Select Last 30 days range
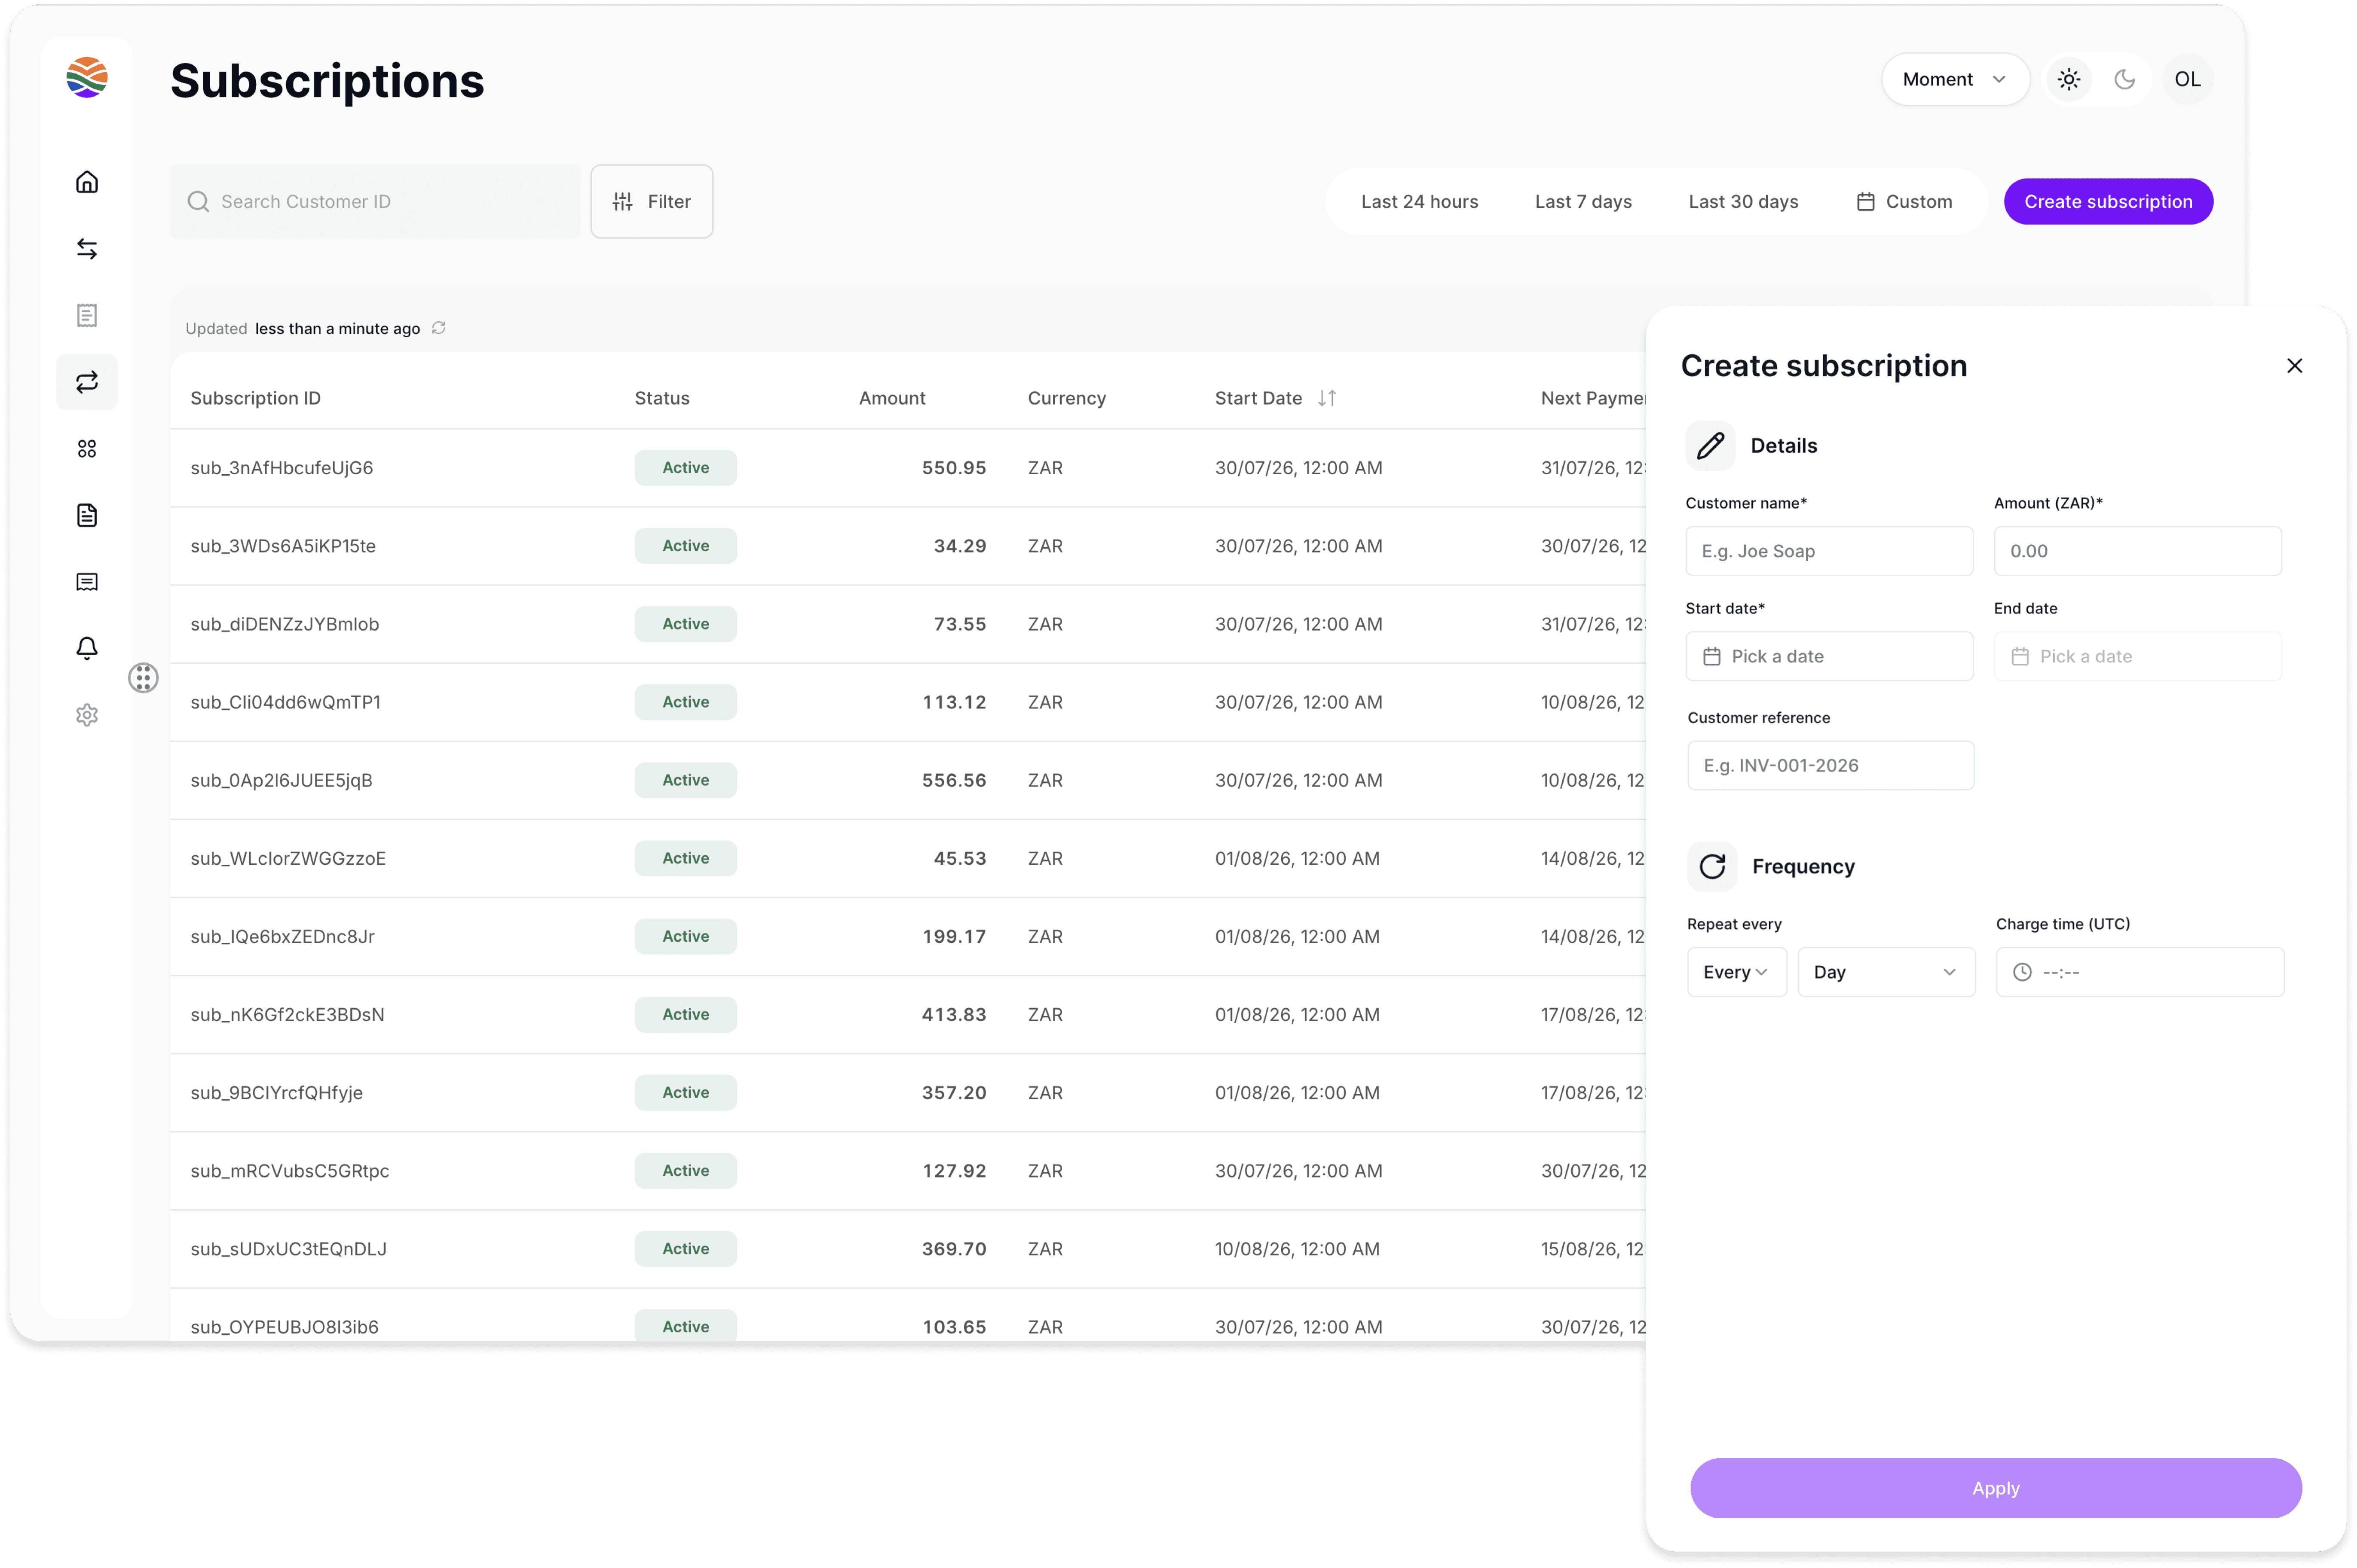 (1743, 202)
